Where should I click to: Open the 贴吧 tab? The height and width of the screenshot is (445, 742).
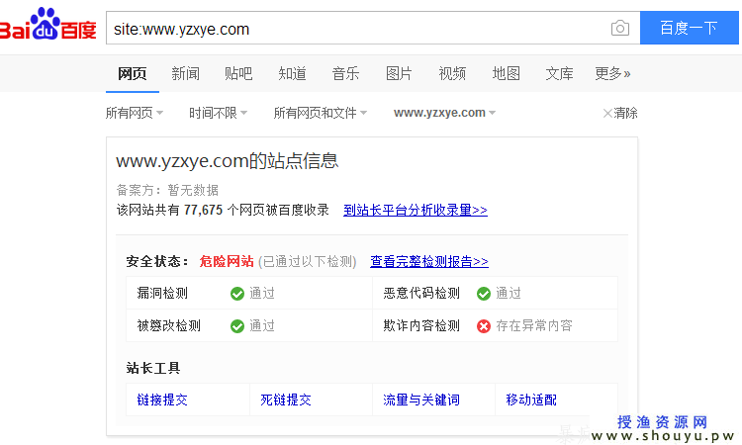238,74
